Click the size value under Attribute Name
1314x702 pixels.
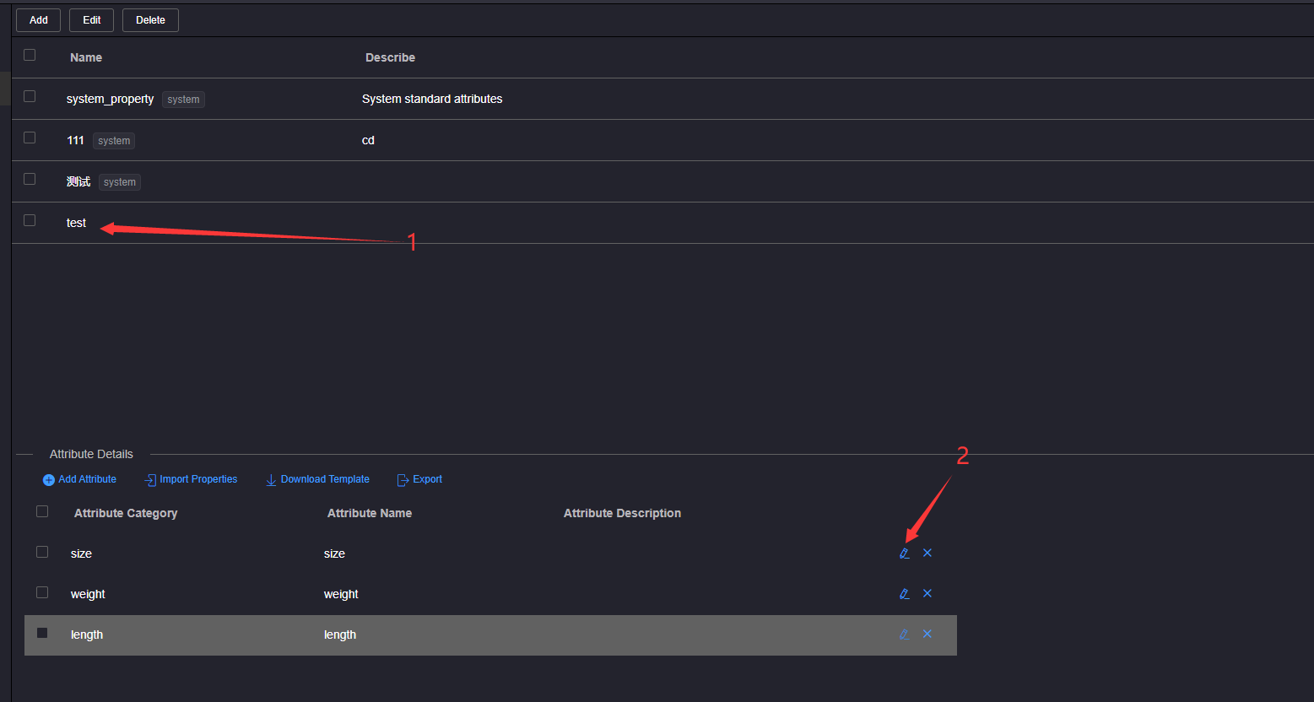334,553
